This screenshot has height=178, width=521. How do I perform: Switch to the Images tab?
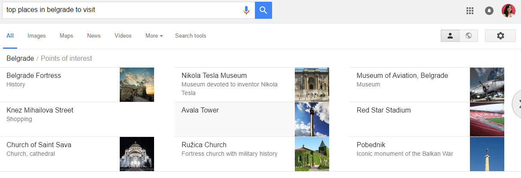click(36, 36)
